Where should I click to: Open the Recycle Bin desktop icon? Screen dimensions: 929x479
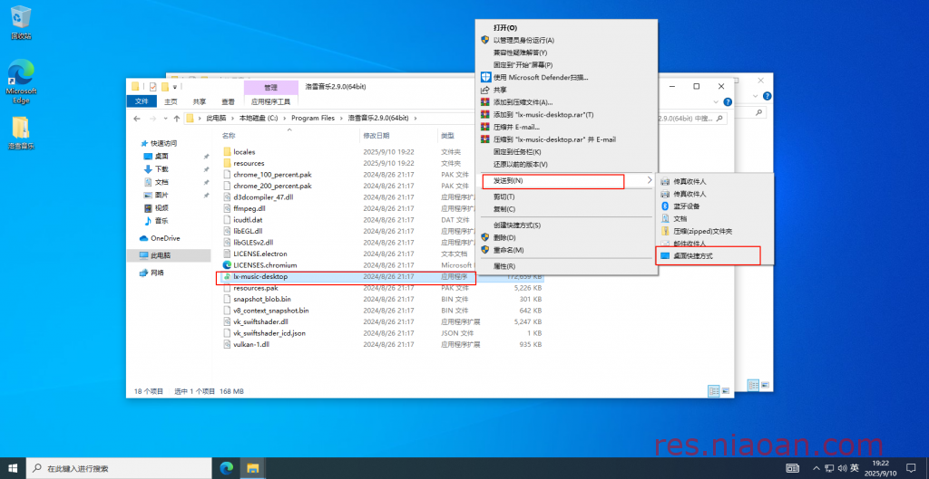21,23
